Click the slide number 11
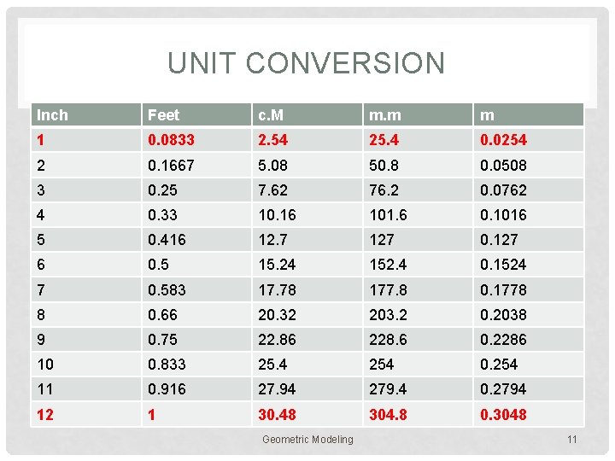The height and width of the screenshot is (461, 615). [x=572, y=440]
